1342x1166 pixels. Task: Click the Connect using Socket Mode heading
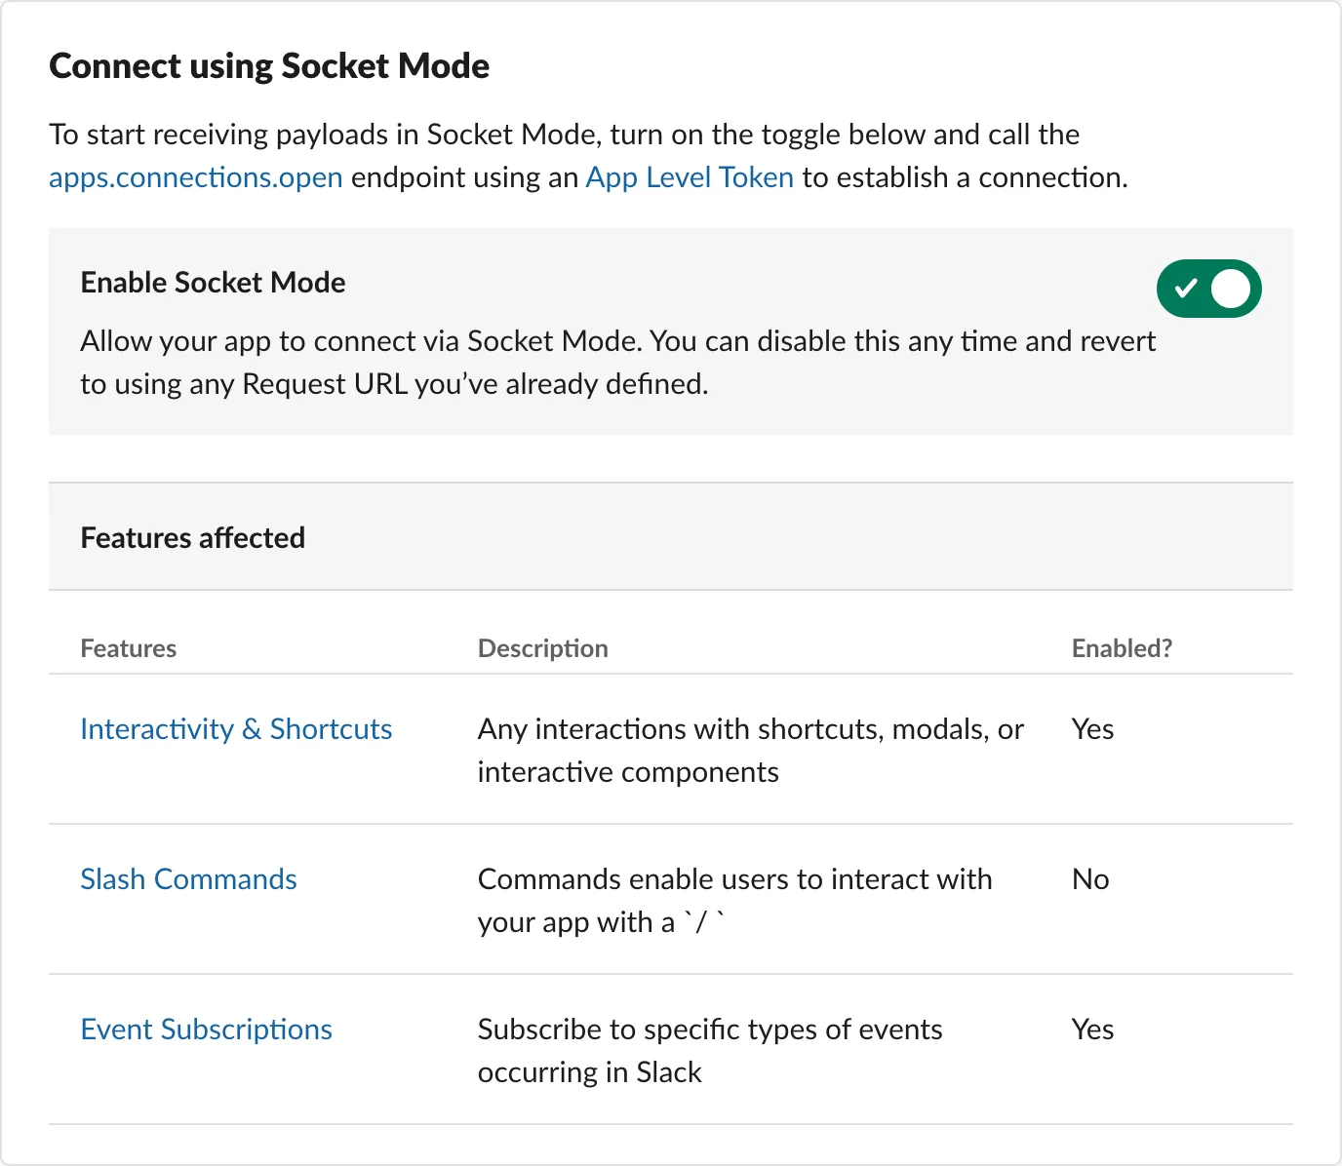269,65
